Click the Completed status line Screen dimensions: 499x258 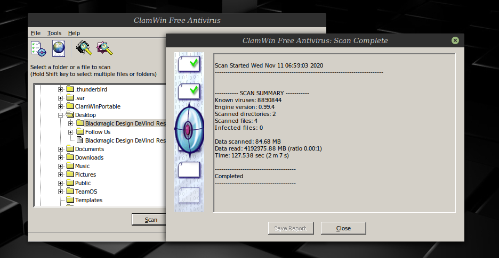[x=229, y=176]
